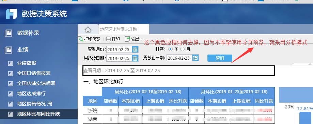
Task: Click 打印 toolbar button
Action: (x=113, y=39)
